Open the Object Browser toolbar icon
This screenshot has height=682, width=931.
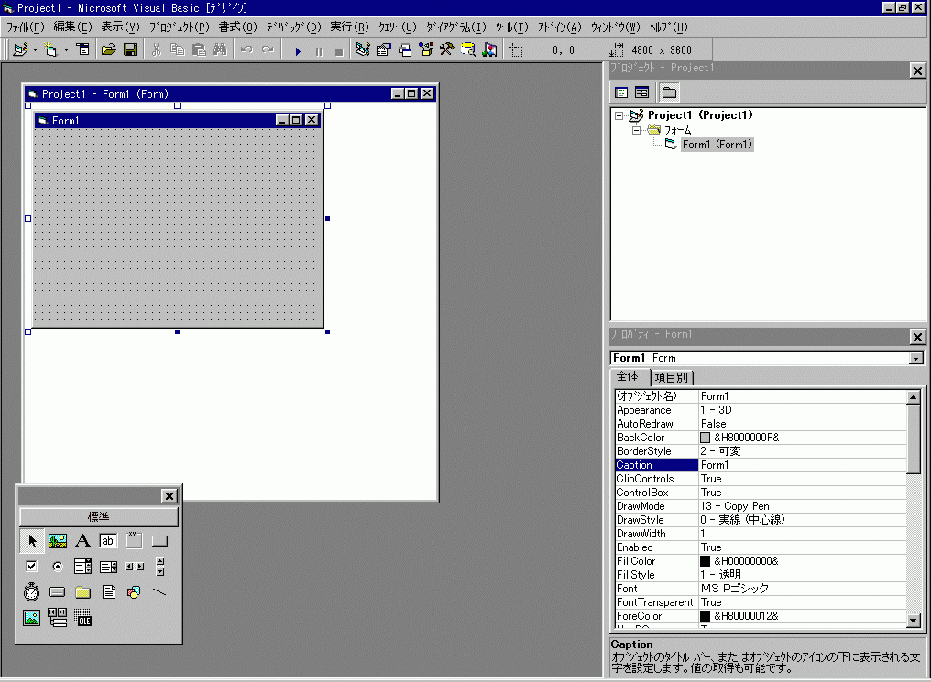[x=426, y=49]
